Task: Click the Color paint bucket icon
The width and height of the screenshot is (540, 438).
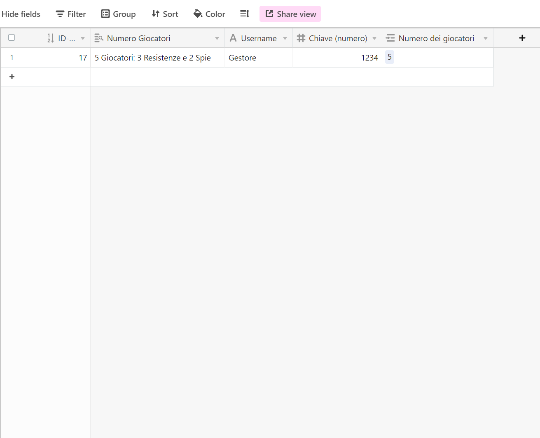Action: (198, 14)
